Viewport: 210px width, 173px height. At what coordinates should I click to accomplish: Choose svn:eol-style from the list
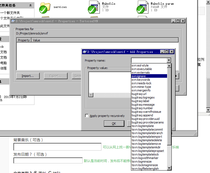click(149, 65)
